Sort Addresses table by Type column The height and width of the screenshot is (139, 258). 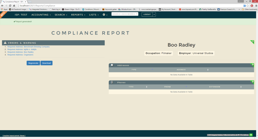tap(134, 70)
